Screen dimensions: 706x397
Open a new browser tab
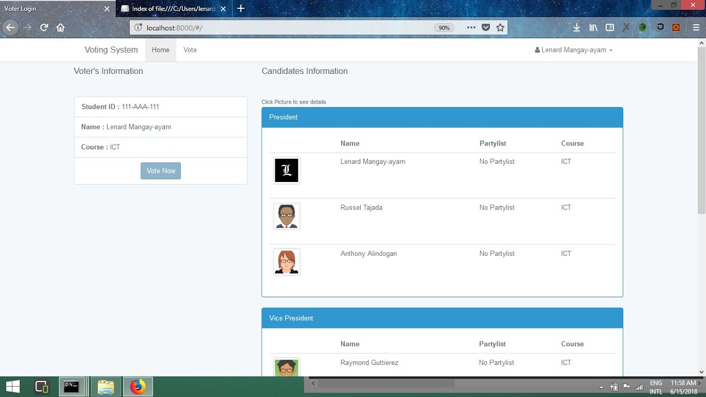point(240,8)
